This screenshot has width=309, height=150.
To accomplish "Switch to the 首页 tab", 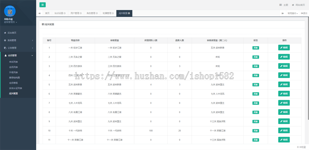I will [47, 14].
